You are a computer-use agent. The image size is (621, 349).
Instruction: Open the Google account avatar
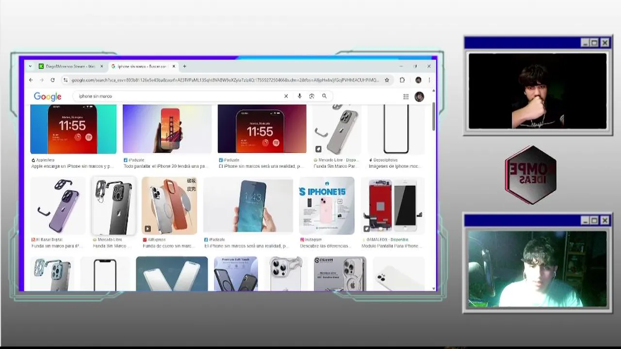[x=419, y=96]
